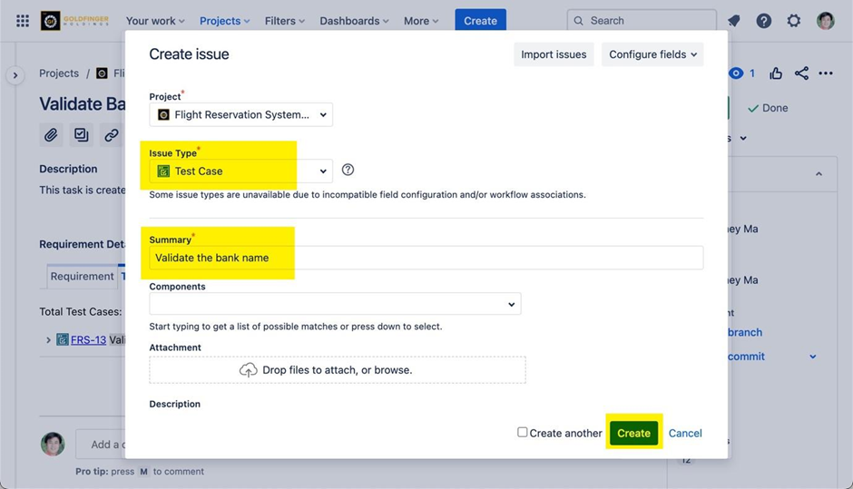This screenshot has height=489, width=853.
Task: Open the Issue Type dropdown
Action: (x=241, y=171)
